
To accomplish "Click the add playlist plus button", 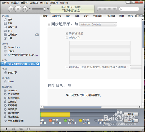I will 6,129.
